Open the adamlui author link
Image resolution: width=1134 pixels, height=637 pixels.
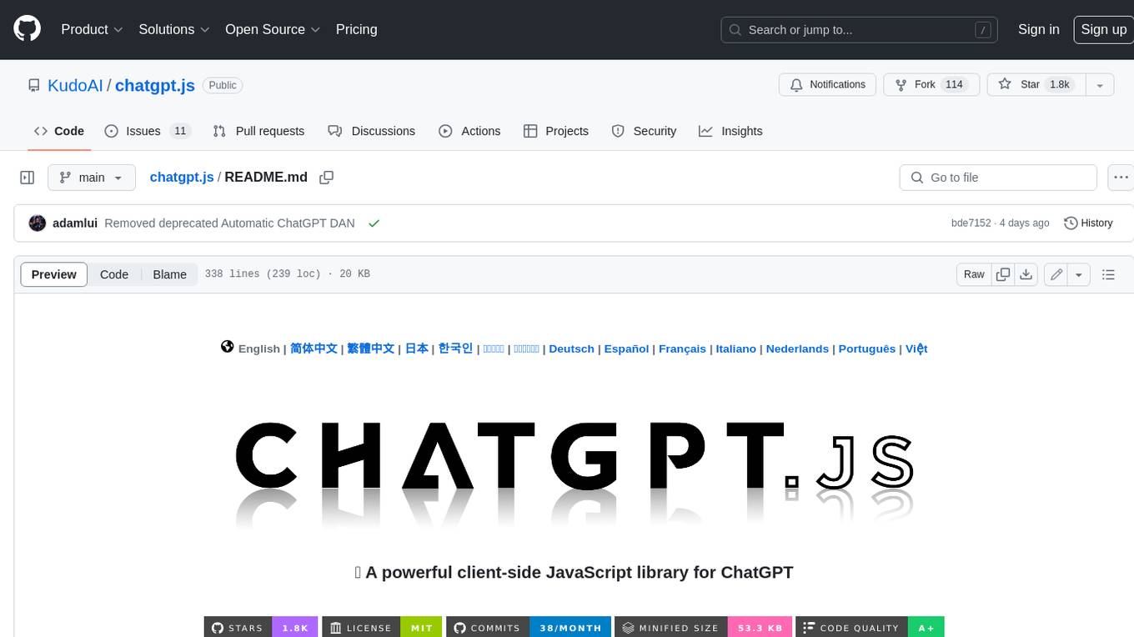click(75, 223)
